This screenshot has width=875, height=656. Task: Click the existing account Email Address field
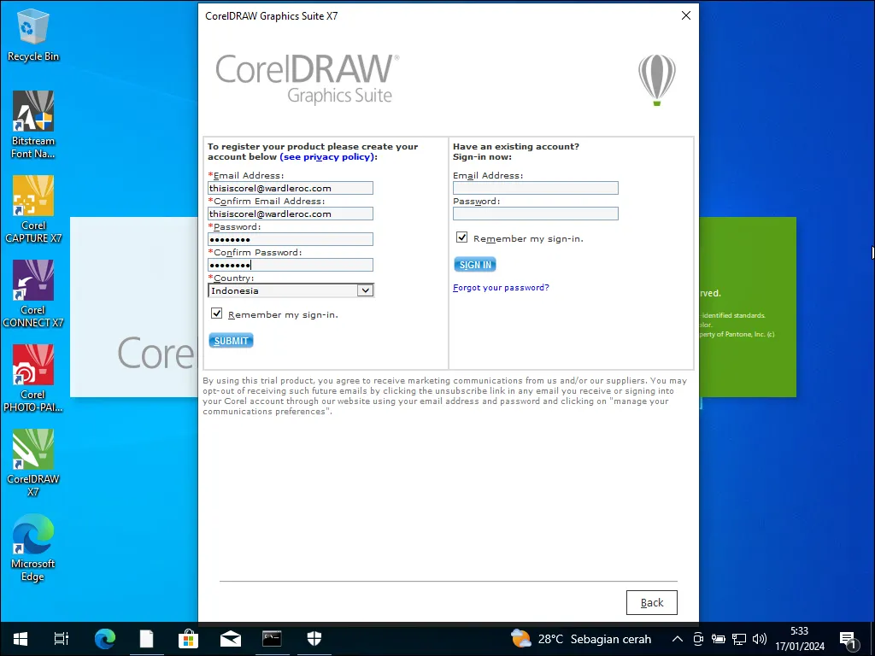[535, 188]
